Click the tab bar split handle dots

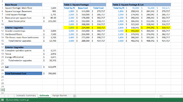(157, 96)
